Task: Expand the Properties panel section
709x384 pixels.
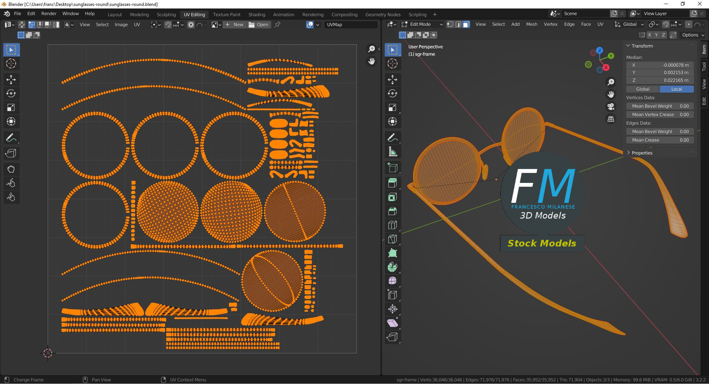Action: (x=642, y=153)
